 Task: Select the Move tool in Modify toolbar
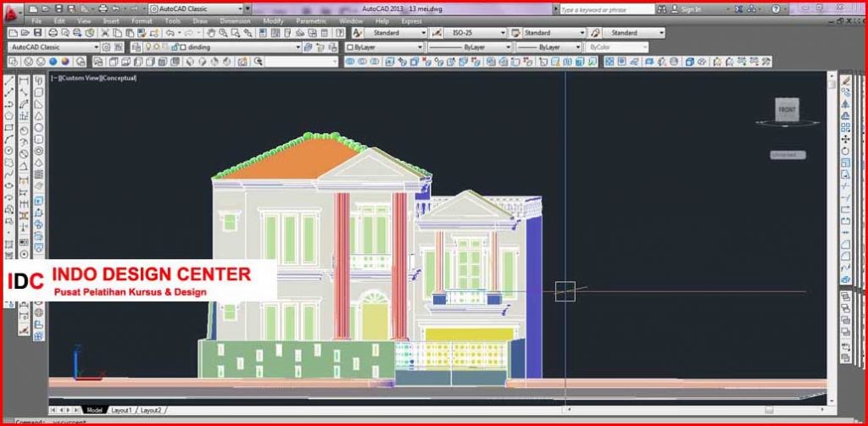[845, 139]
